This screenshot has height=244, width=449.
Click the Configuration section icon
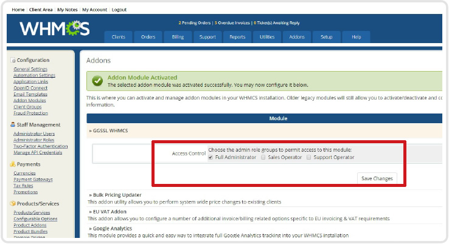[x=13, y=60]
